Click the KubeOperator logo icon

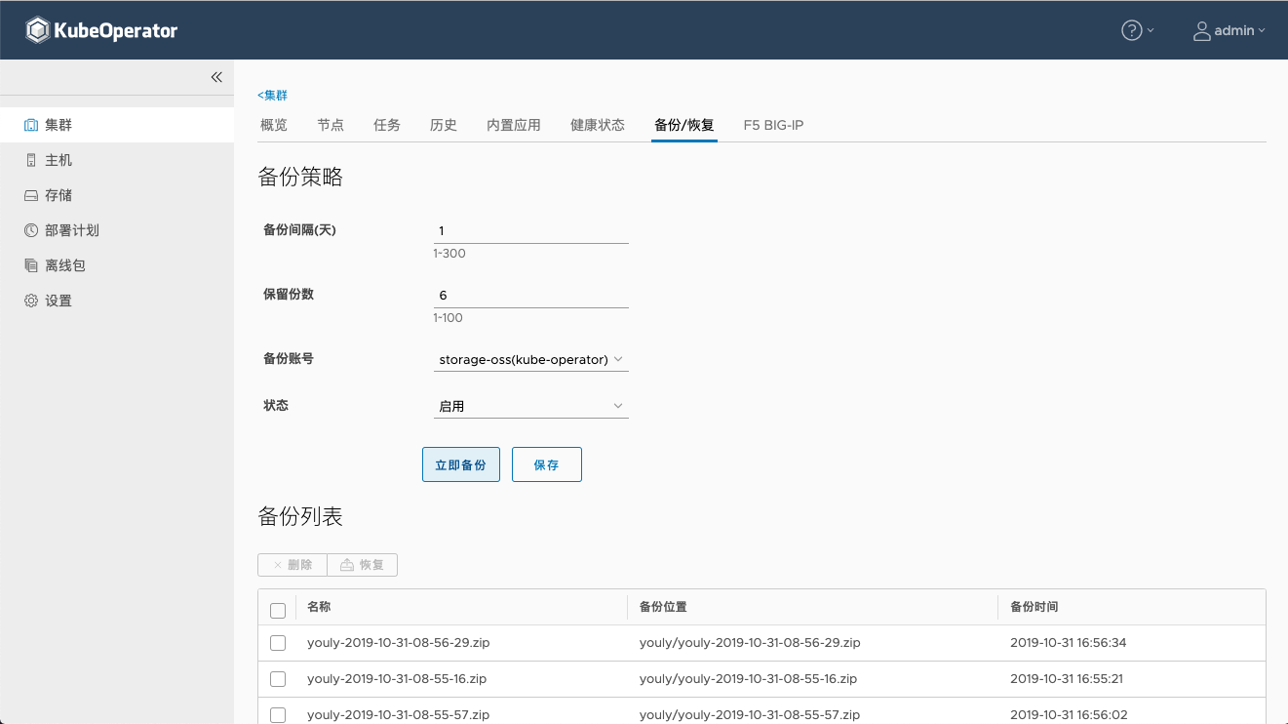tap(37, 29)
